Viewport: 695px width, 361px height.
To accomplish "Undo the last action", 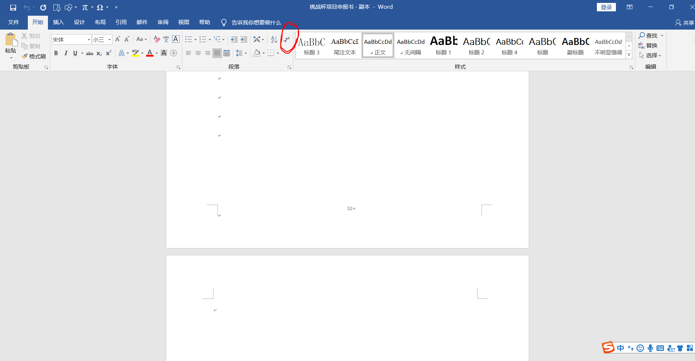I will pos(26,7).
